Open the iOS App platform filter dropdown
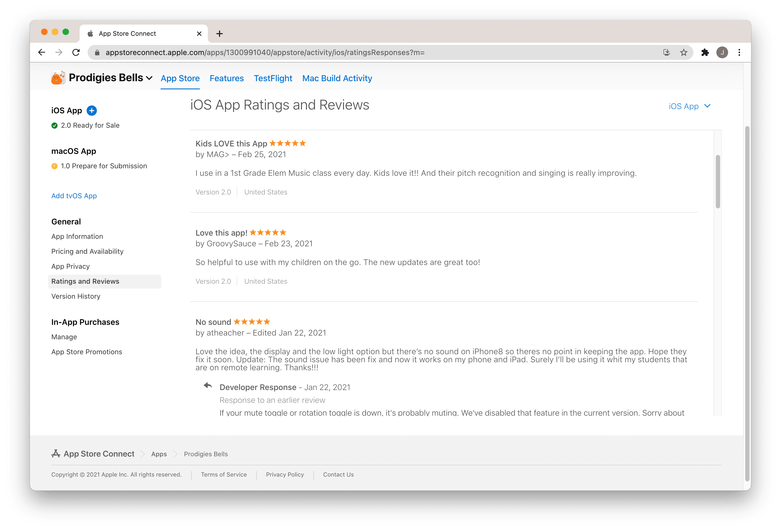This screenshot has height=530, width=781. [689, 106]
